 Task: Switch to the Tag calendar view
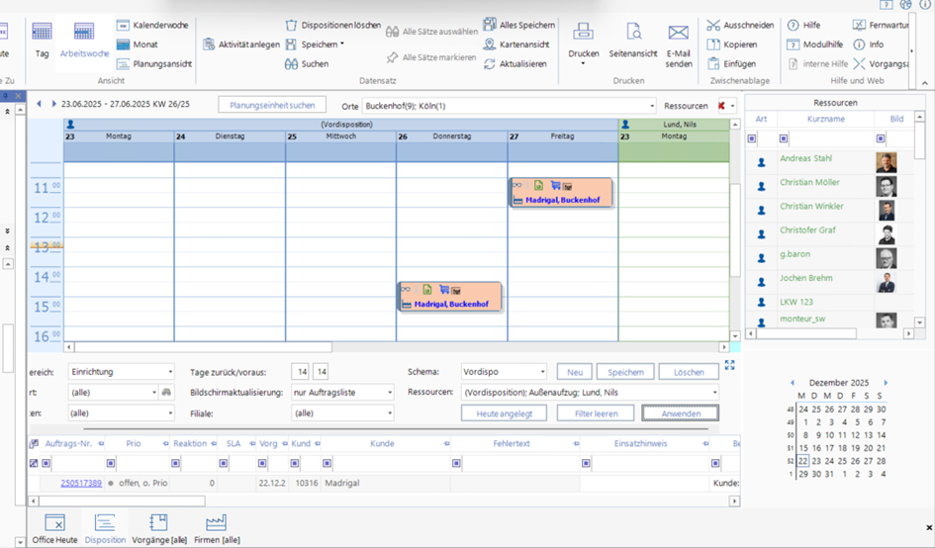coord(42,38)
